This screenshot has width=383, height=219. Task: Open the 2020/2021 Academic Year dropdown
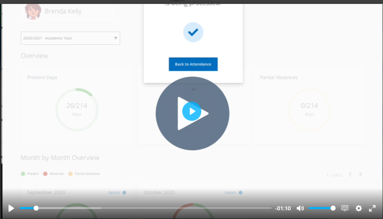tap(70, 38)
